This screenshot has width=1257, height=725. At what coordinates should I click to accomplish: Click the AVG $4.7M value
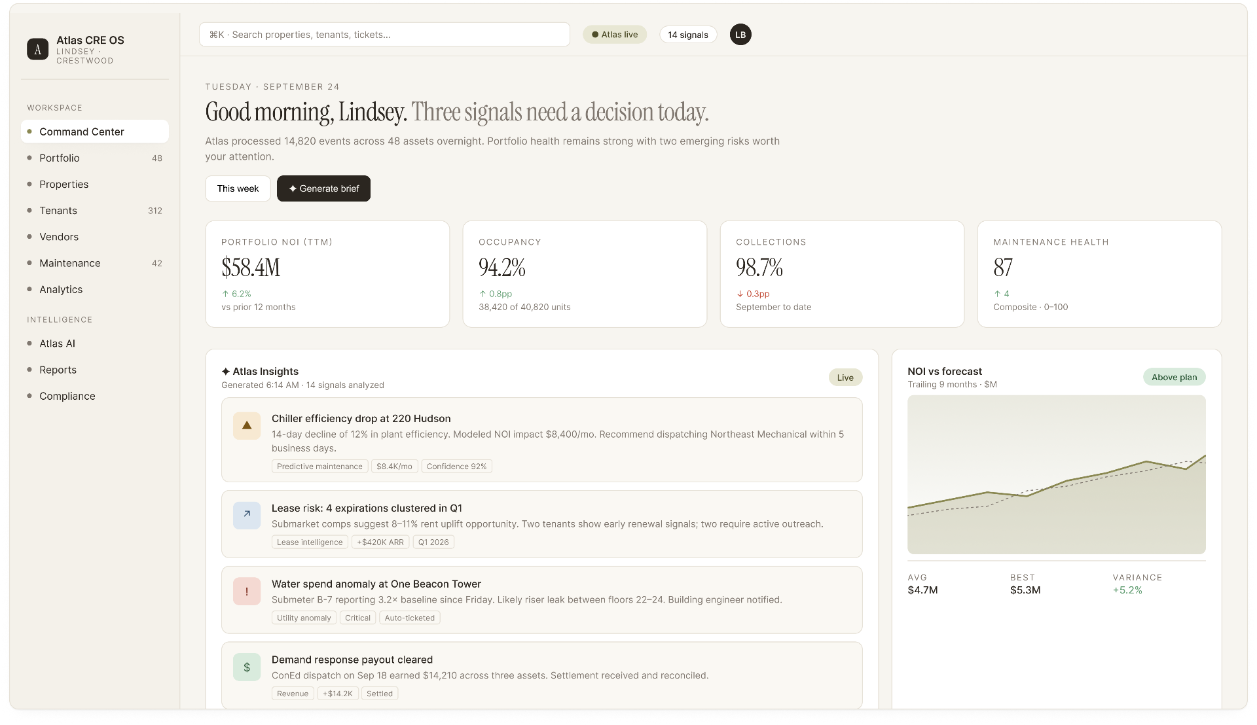click(922, 590)
